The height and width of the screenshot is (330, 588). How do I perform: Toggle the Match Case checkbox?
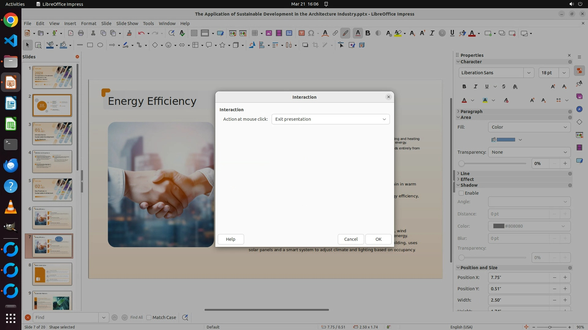coord(149,317)
